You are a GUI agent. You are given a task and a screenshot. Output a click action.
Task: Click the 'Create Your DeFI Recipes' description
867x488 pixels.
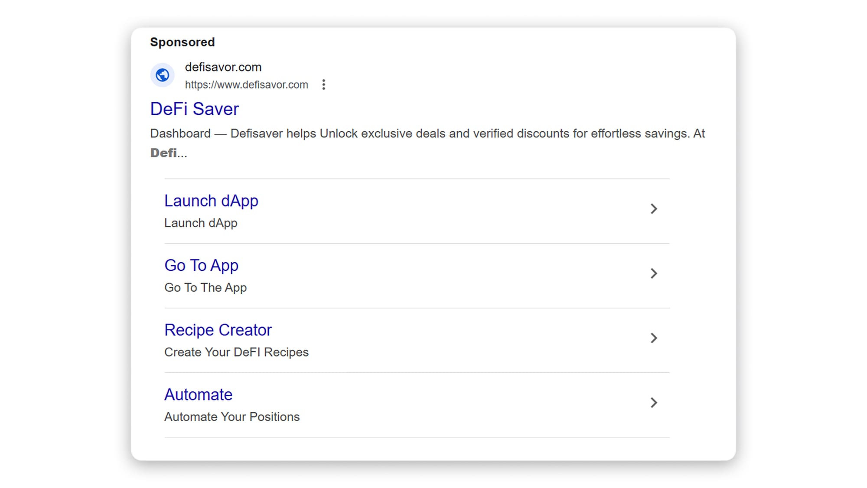[x=236, y=352]
